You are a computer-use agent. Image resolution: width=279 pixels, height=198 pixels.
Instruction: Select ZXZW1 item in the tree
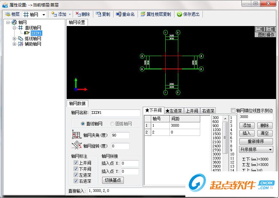click(36, 33)
